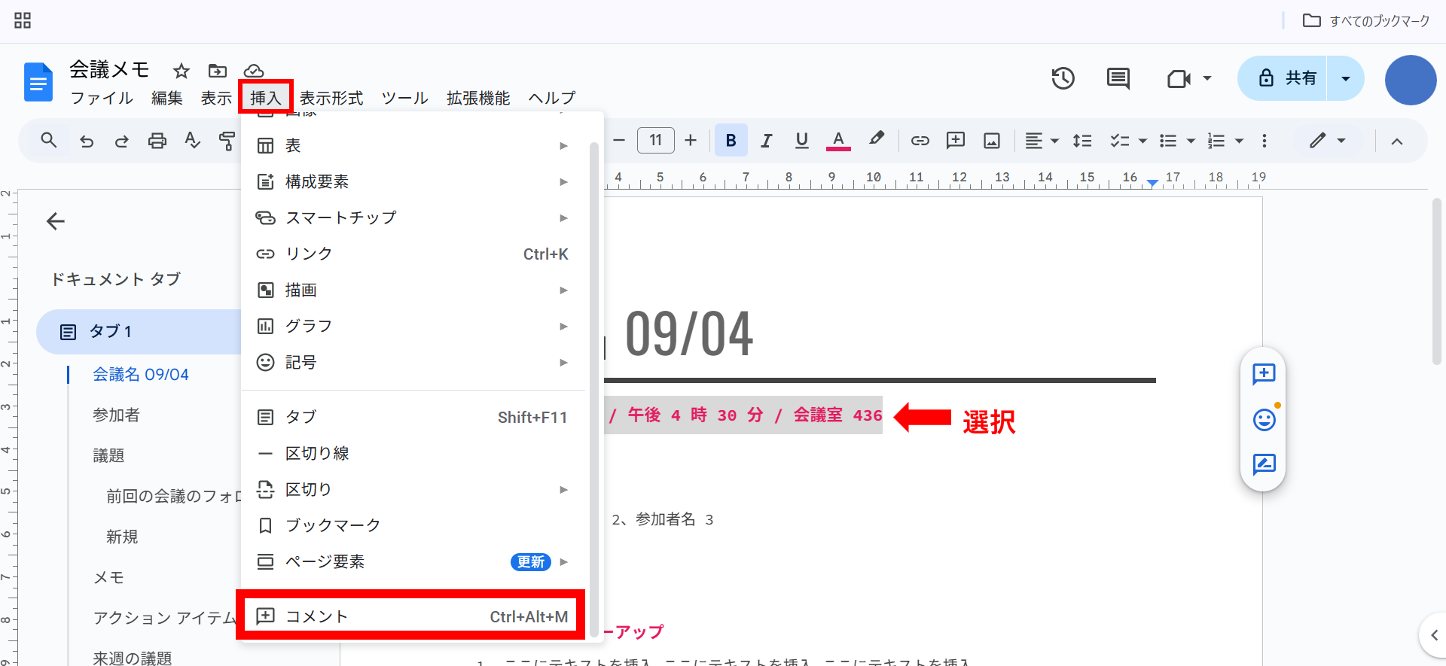Expand the グラフ submenu

(x=413, y=326)
